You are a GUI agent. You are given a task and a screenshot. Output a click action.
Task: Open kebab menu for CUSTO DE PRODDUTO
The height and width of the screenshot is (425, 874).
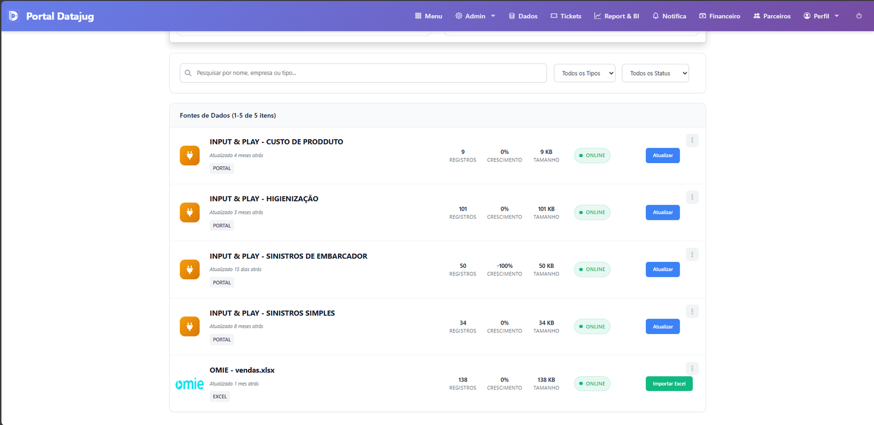692,140
